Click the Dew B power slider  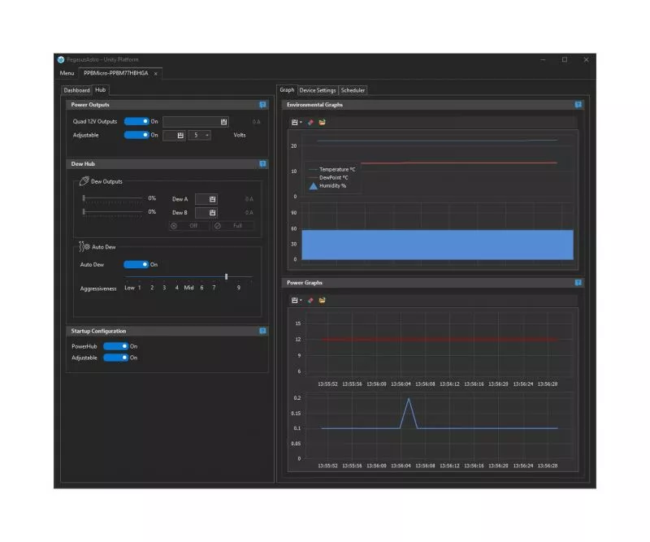113,212
